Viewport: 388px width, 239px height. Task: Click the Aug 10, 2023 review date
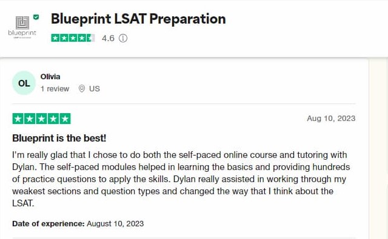[331, 119]
